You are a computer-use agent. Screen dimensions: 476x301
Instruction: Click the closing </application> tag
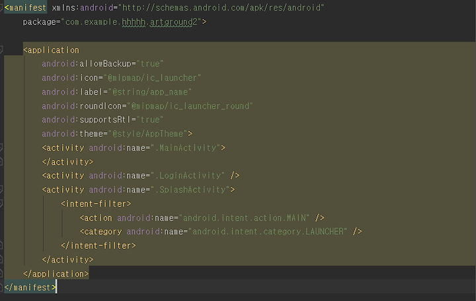pos(56,274)
